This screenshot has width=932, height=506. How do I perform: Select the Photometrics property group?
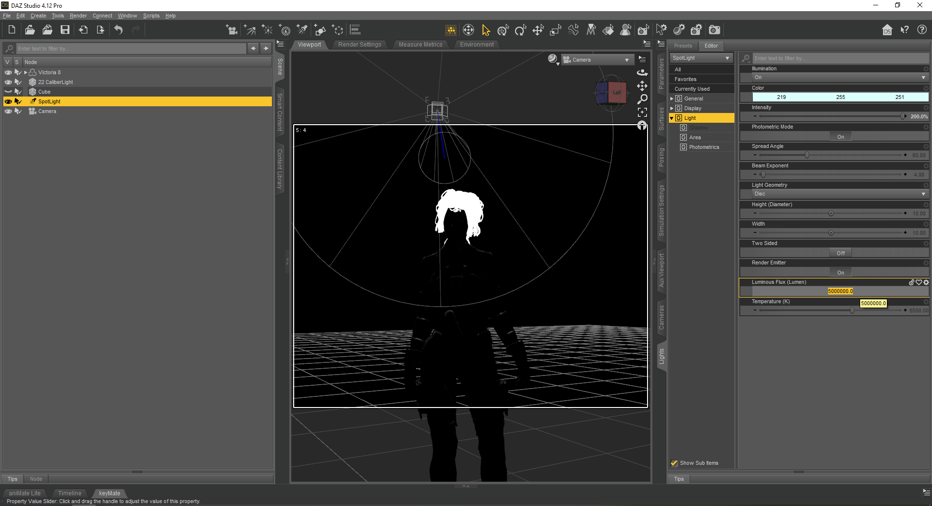[x=704, y=147]
